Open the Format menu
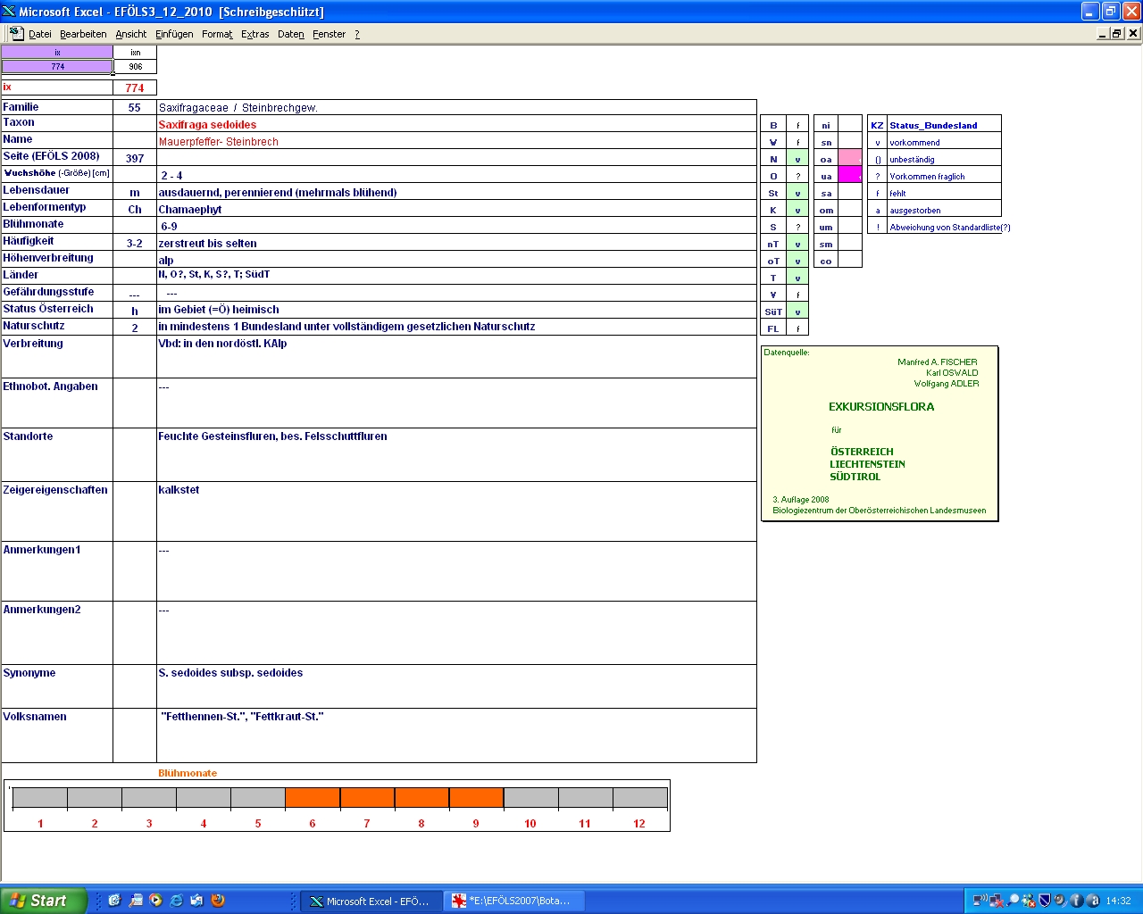Image resolution: width=1143 pixels, height=914 pixels. (x=217, y=34)
